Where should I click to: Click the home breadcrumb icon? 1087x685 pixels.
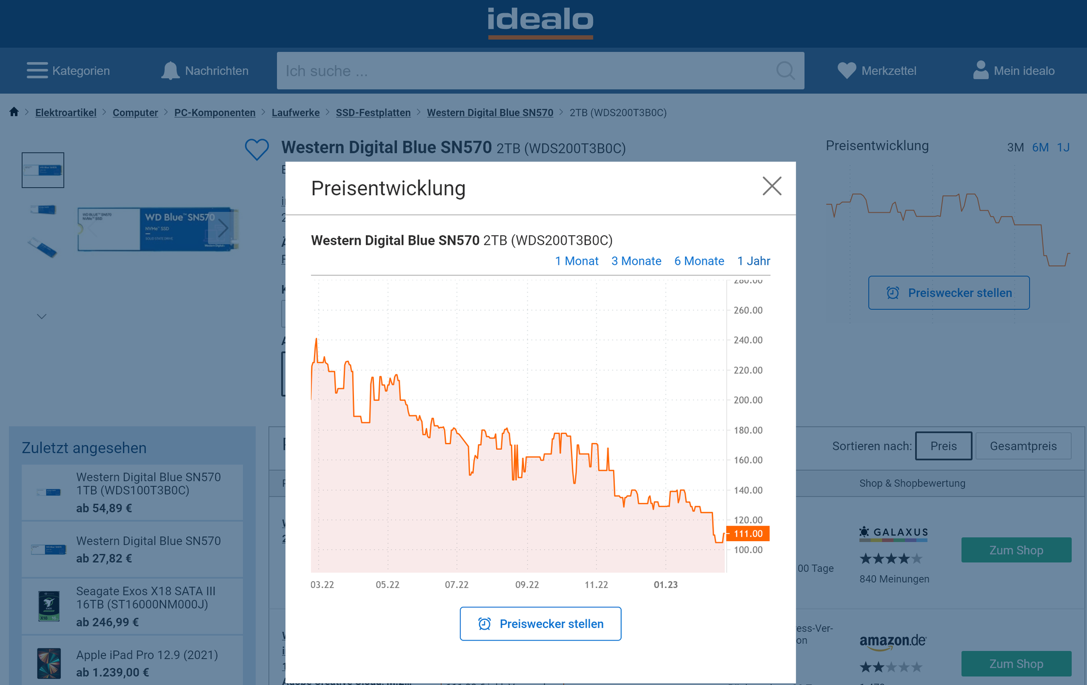click(14, 112)
